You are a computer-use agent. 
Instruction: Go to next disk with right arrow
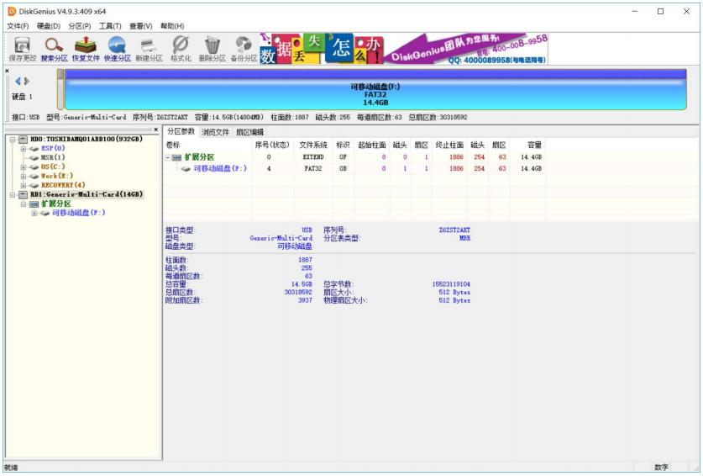coord(27,82)
